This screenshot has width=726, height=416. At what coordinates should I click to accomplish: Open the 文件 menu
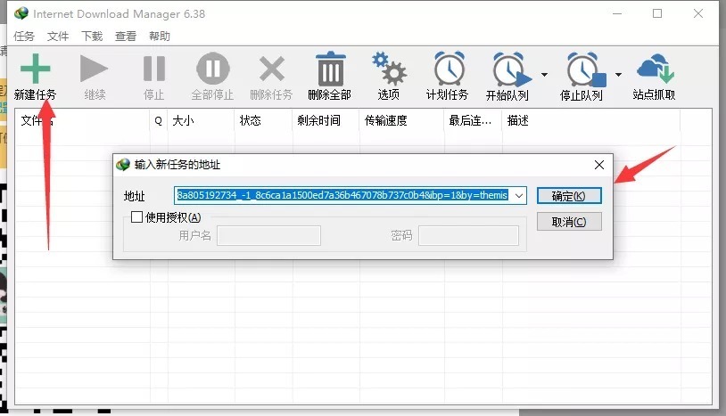(58, 36)
